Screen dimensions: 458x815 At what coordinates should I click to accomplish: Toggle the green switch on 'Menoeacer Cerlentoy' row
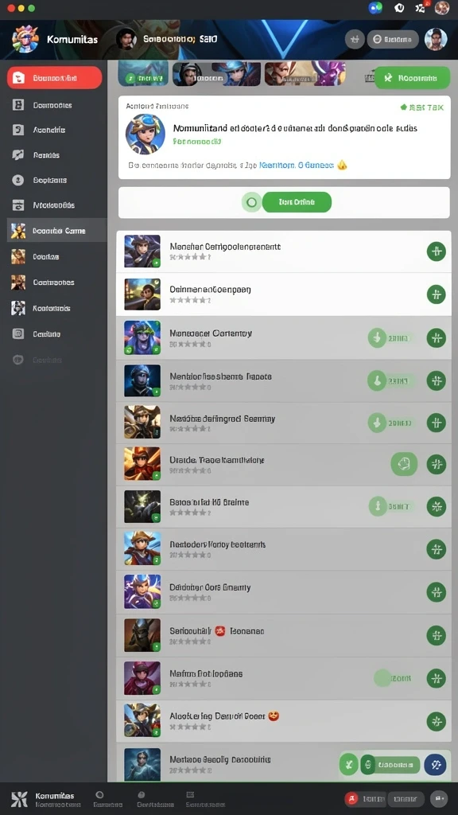390,337
